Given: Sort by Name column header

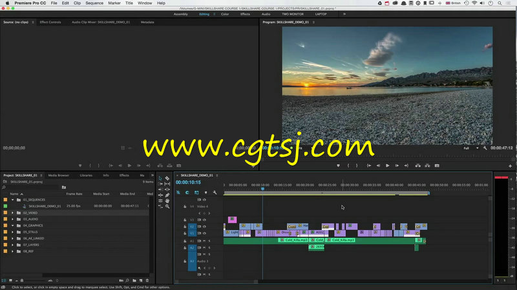Looking at the screenshot, I should point(14,194).
